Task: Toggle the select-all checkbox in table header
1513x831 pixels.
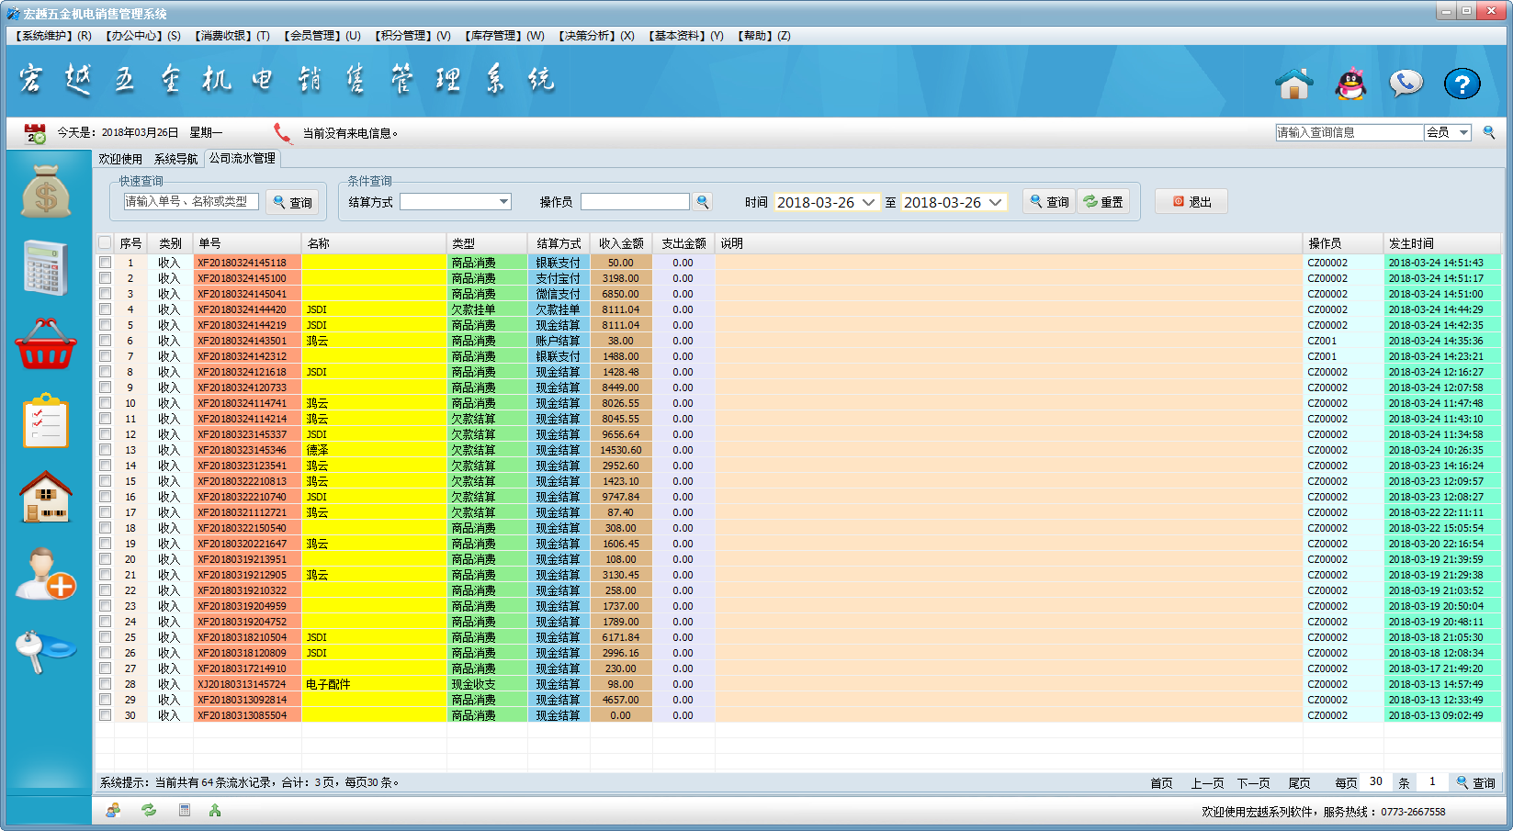Action: pyautogui.click(x=105, y=243)
